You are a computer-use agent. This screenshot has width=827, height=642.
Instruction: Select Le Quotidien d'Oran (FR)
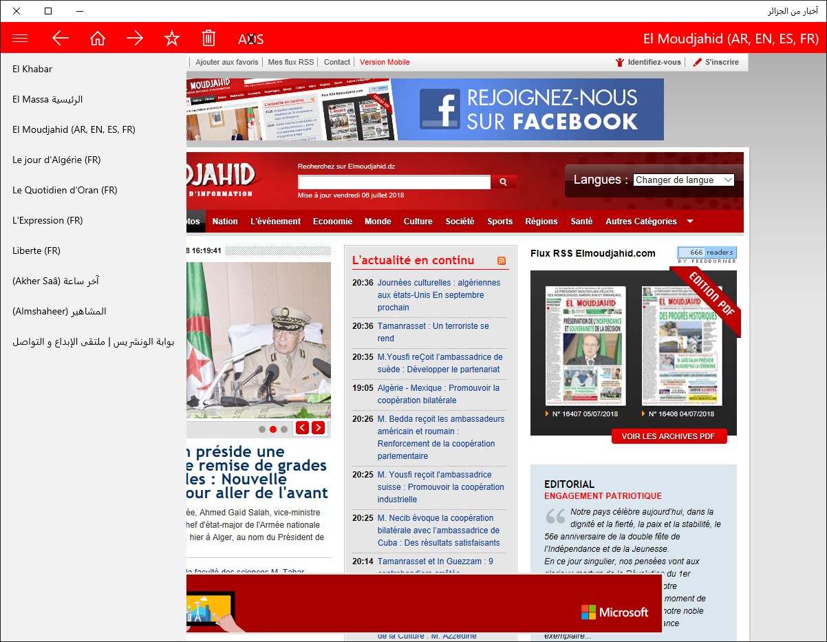tap(93, 190)
